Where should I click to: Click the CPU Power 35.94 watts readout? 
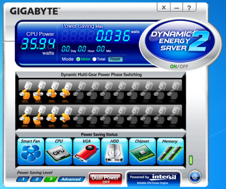click(x=38, y=44)
